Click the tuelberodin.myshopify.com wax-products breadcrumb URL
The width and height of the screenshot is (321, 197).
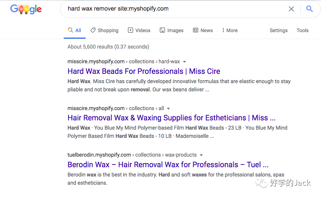click(132, 155)
